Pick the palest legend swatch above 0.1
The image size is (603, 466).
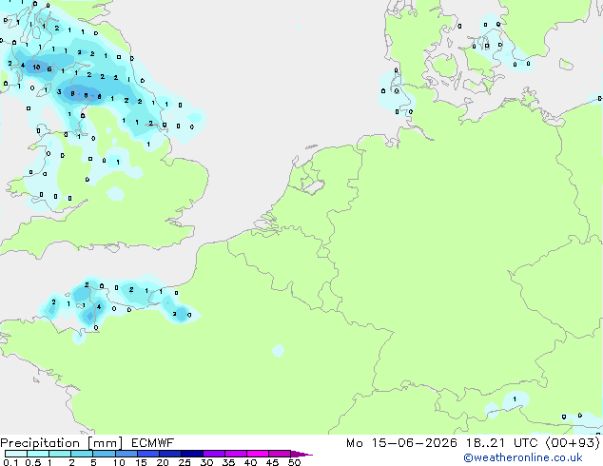[16, 454]
